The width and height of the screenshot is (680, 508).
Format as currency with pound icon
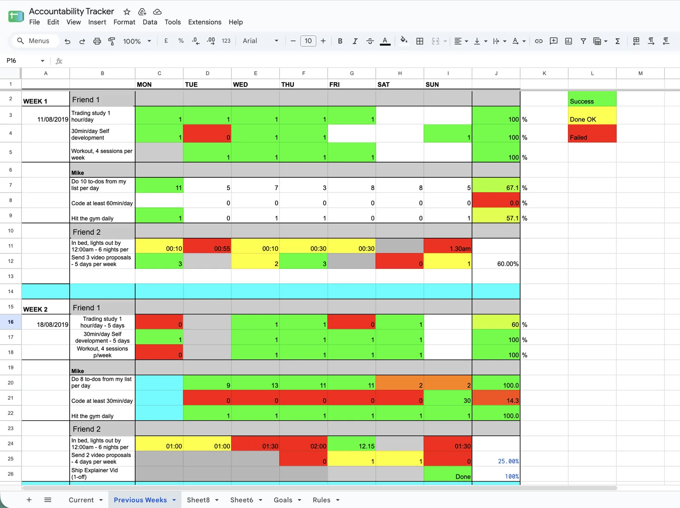pos(166,41)
